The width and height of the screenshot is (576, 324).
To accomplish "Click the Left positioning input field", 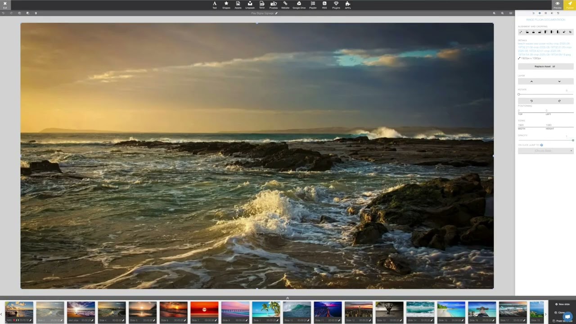I will click(559, 111).
